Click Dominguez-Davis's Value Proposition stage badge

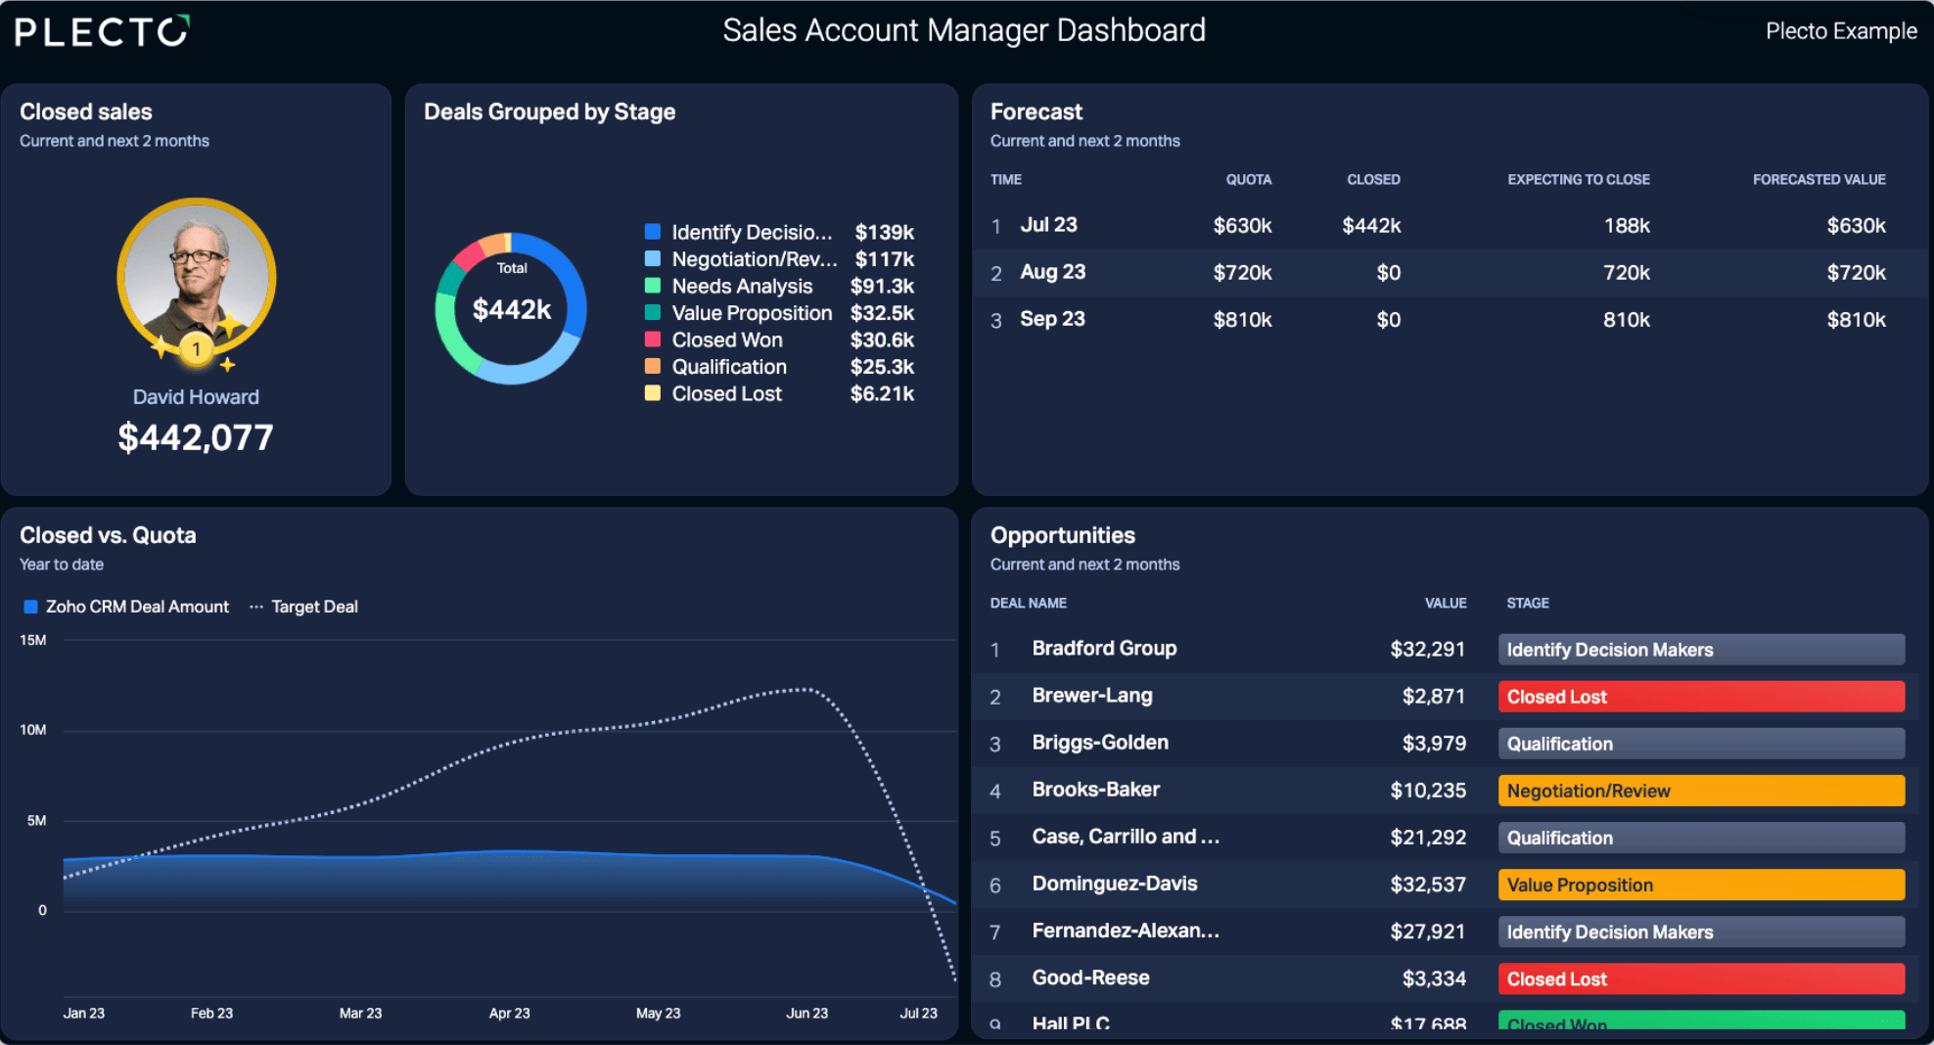click(1701, 885)
